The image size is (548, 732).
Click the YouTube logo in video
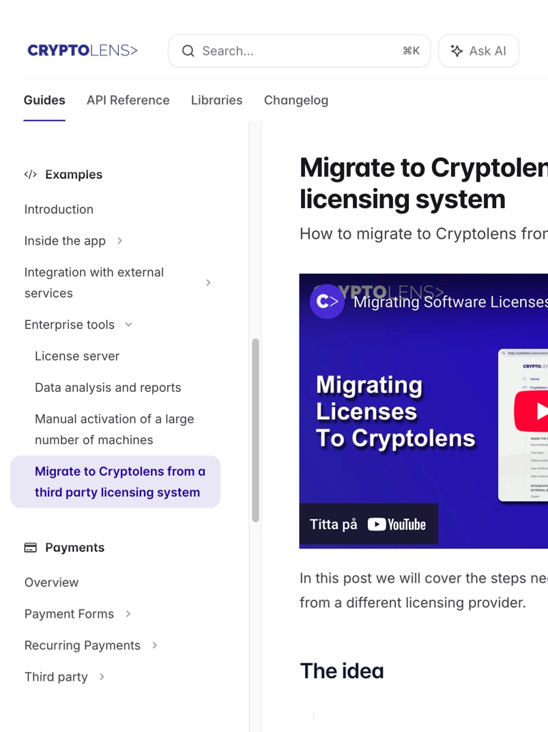click(x=396, y=524)
